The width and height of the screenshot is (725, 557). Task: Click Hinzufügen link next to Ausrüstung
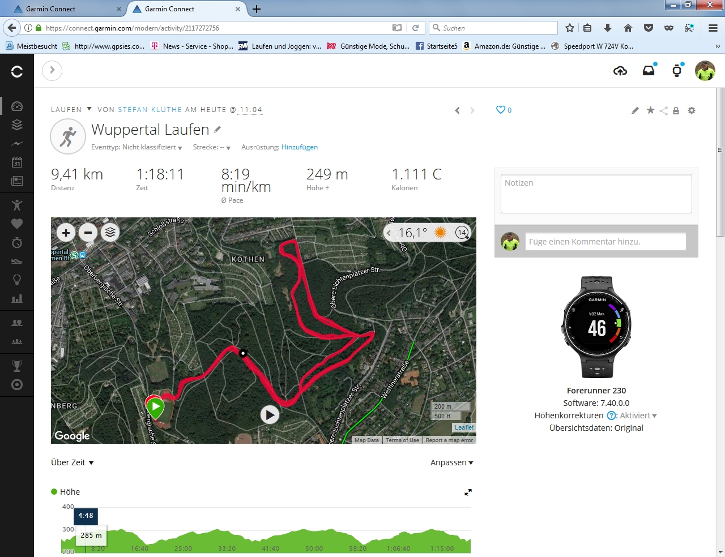pos(300,147)
